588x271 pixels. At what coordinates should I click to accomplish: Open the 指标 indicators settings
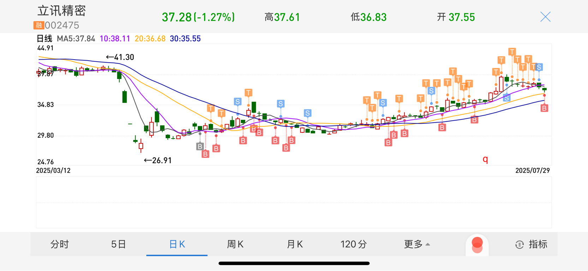[531, 244]
